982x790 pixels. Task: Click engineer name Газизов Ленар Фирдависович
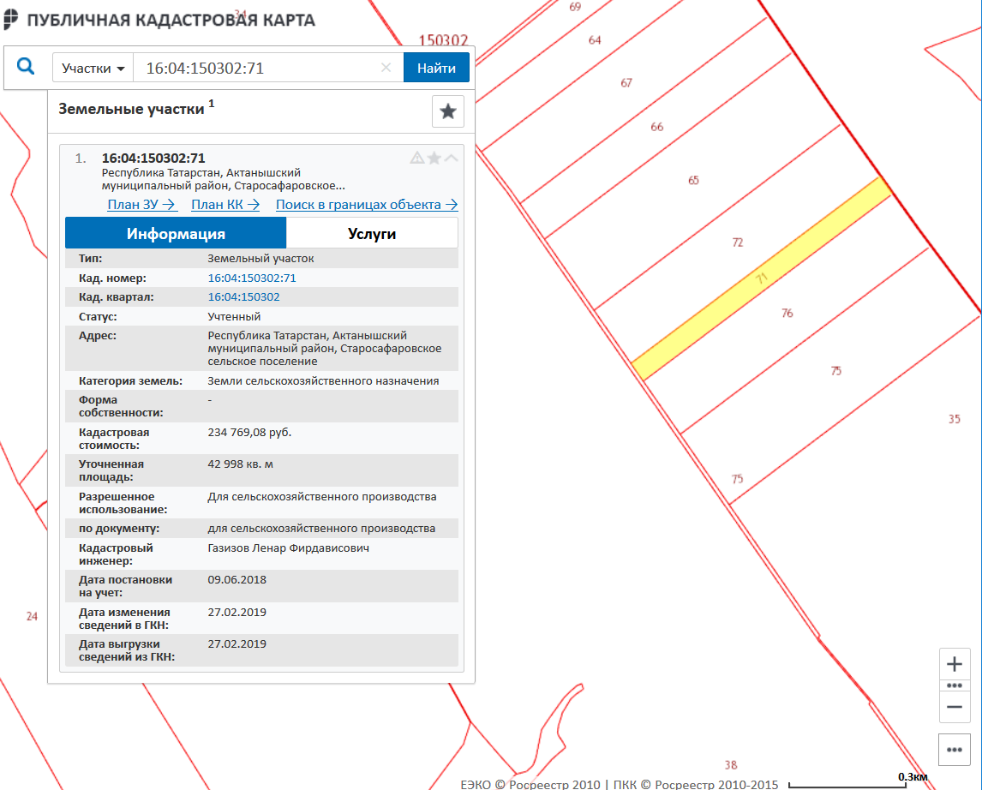[288, 548]
